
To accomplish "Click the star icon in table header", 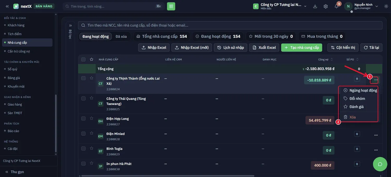I will (x=91, y=60).
